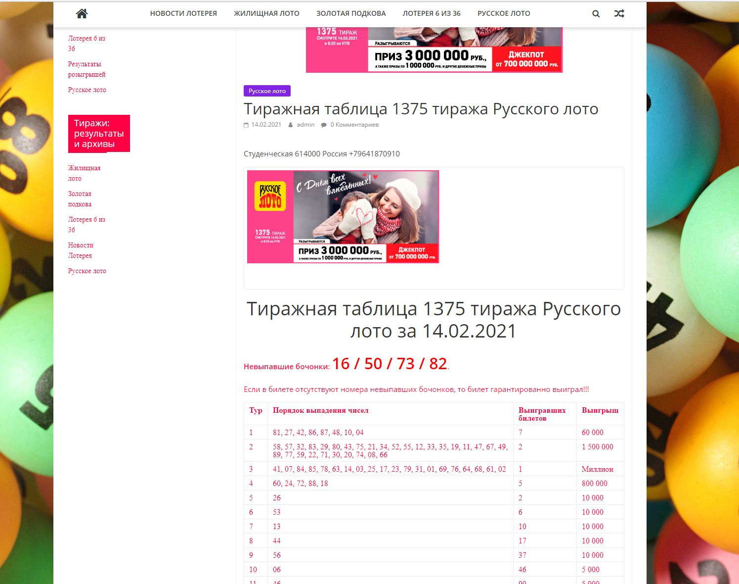Viewport: 739px width, 584px height.
Task: Click the article title heading link
Action: tap(421, 109)
